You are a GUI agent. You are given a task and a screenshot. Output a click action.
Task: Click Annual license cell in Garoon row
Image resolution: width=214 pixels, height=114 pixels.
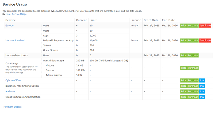point(135,25)
